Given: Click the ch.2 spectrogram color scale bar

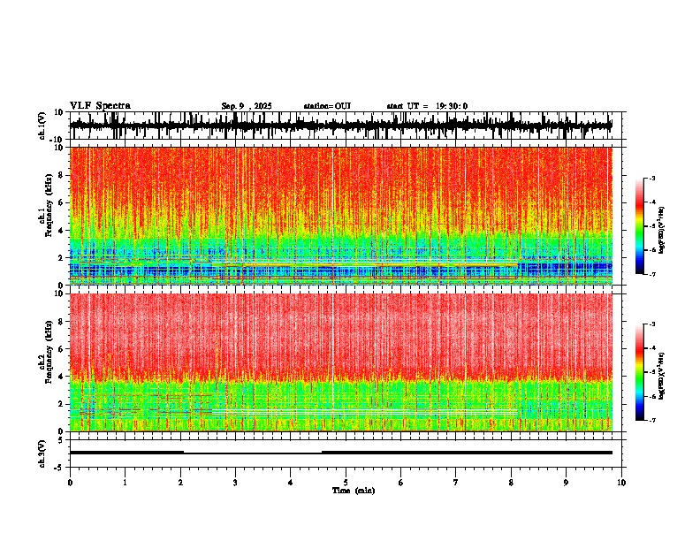Looking at the screenshot, I should pos(640,372).
